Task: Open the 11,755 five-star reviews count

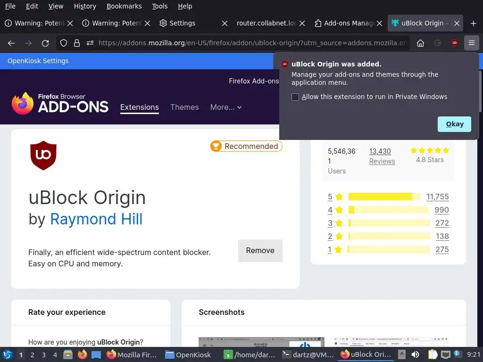Action: [x=437, y=197]
